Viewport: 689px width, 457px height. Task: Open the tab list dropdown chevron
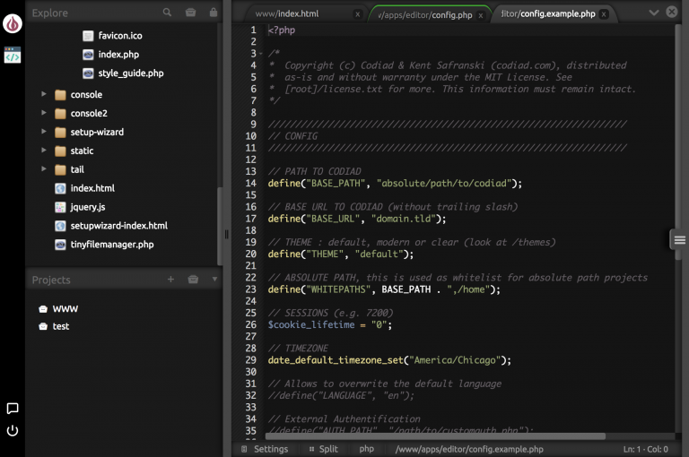(x=653, y=13)
